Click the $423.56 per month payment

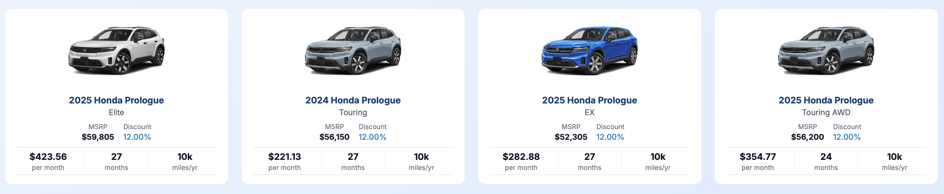pyautogui.click(x=48, y=157)
